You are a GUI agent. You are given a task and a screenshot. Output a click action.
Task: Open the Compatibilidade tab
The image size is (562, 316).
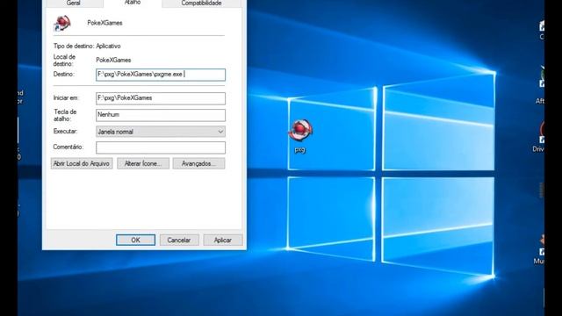[x=201, y=4]
